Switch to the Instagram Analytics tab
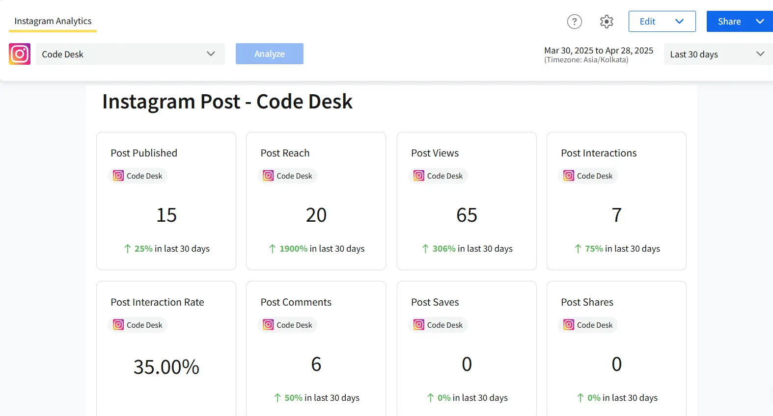Screen dimensions: 773x416 click(x=53, y=21)
